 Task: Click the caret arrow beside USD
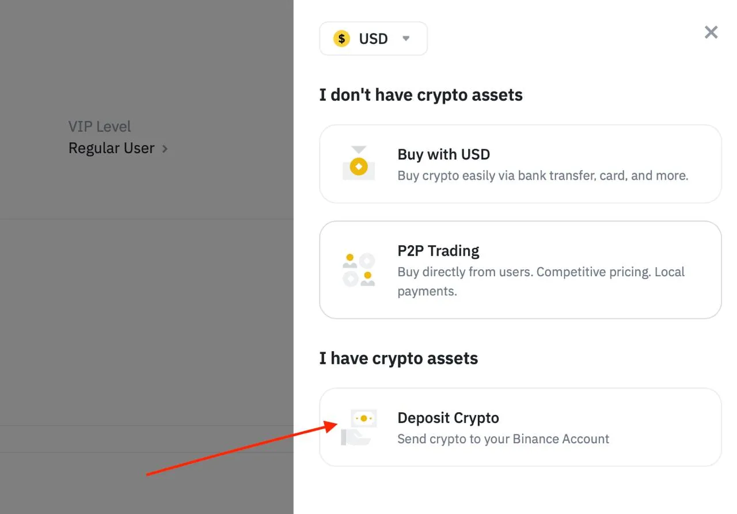406,39
